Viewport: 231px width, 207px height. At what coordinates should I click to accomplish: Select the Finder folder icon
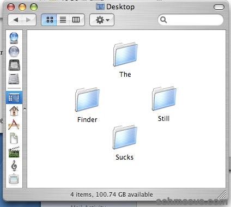pyautogui.click(x=87, y=100)
